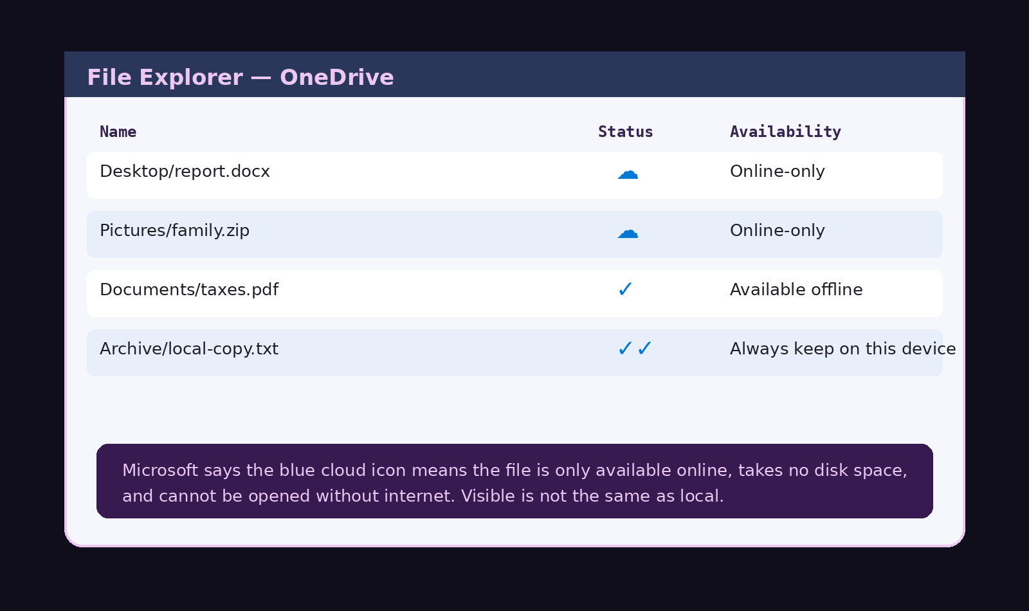The height and width of the screenshot is (611, 1029).
Task: Click the online-only cloud icon in row one
Action: [x=628, y=173]
